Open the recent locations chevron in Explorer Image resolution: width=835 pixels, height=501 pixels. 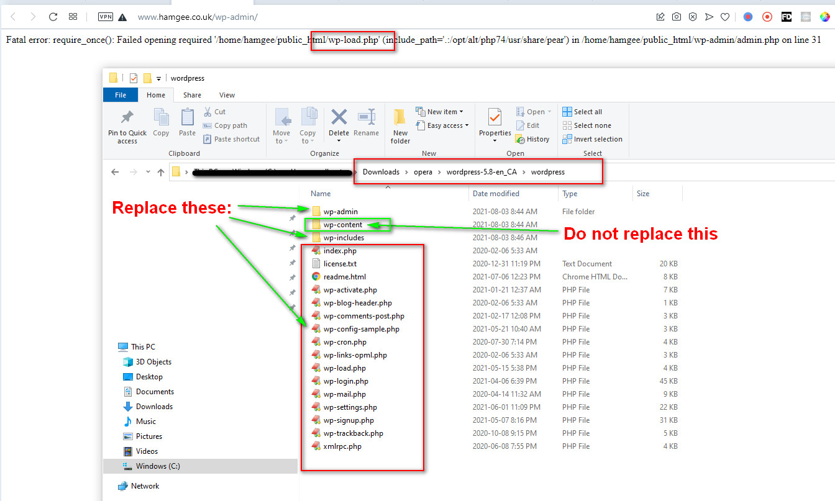[148, 172]
